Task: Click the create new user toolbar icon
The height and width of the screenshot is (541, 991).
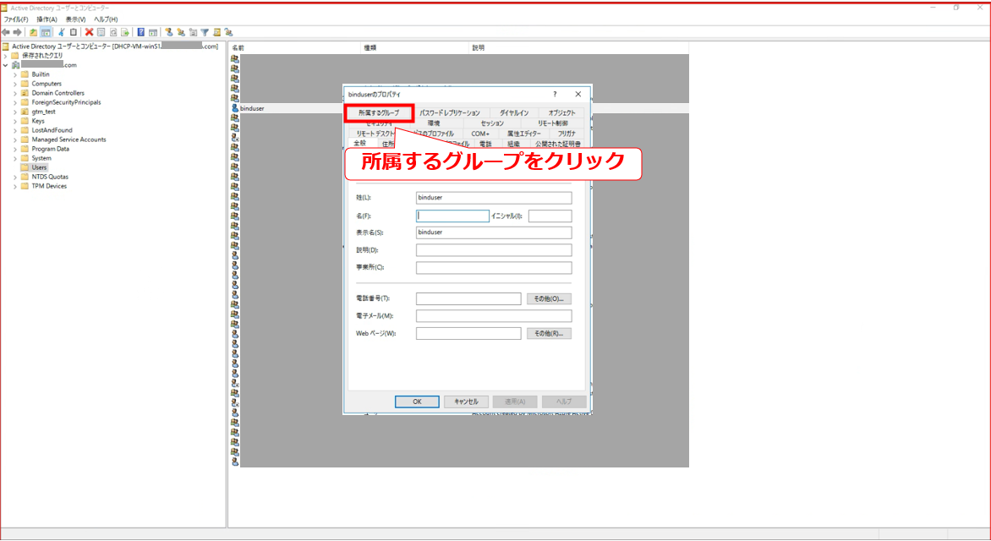Action: (x=169, y=32)
